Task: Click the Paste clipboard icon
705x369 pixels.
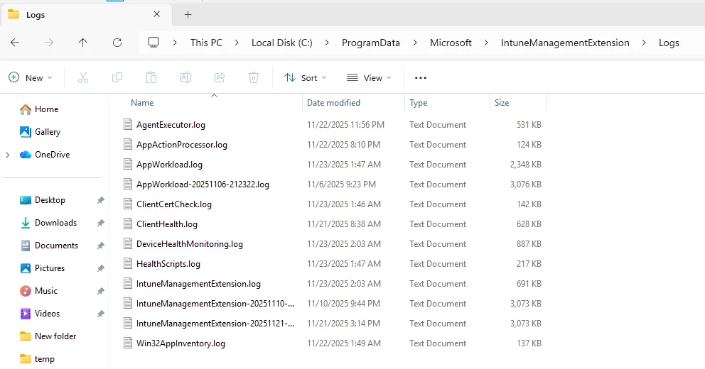Action: (151, 77)
